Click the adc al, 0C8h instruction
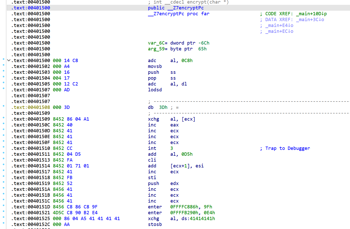350x229 pixels. click(170, 61)
